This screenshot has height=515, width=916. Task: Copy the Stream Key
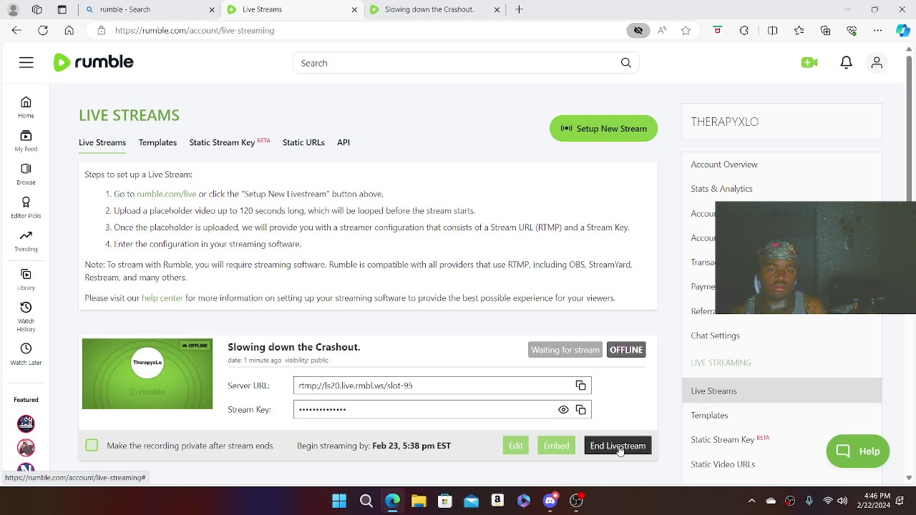581,410
